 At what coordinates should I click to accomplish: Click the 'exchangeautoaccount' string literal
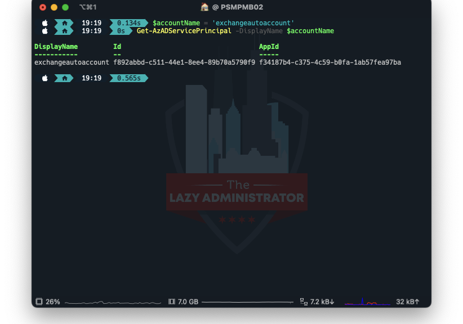click(x=253, y=23)
